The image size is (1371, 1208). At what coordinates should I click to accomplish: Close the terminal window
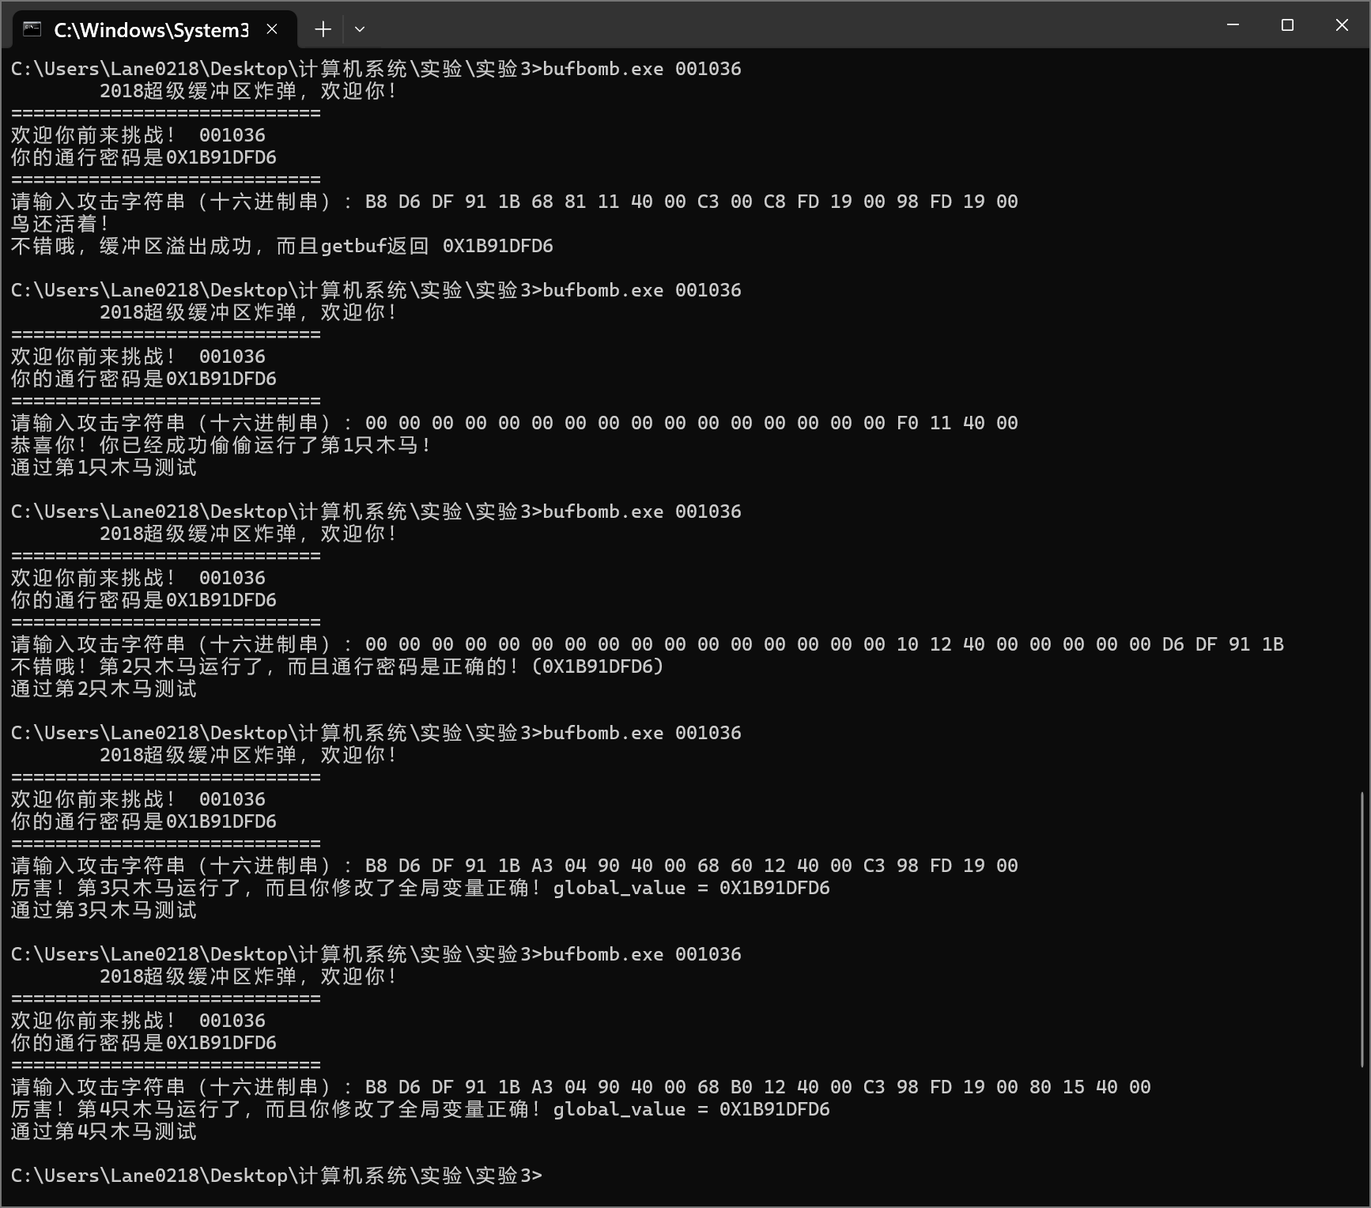1342,25
